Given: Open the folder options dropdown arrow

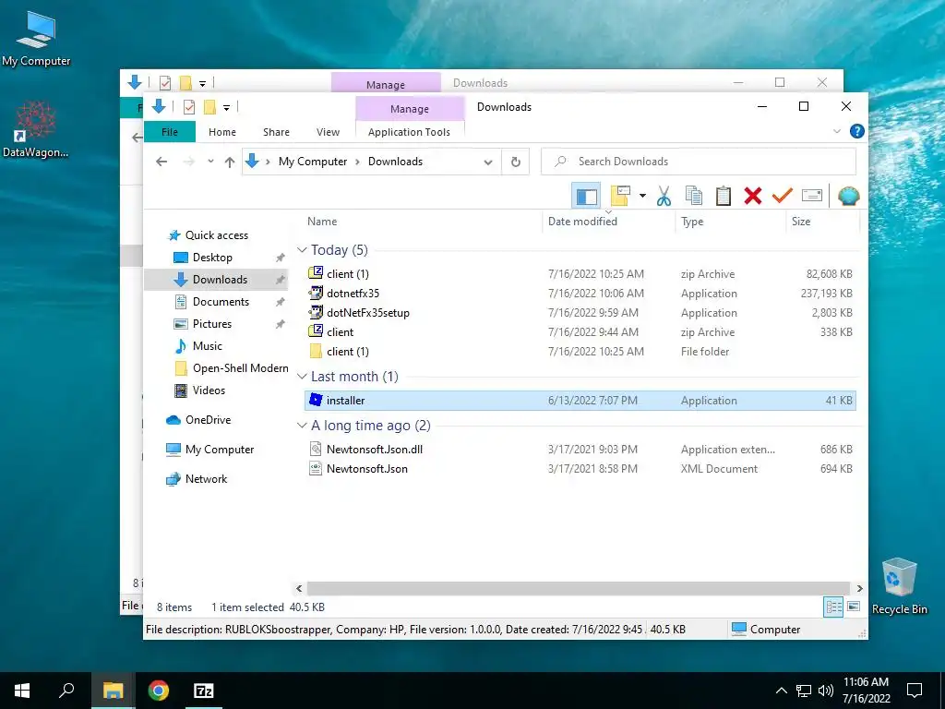Looking at the screenshot, I should point(642,196).
